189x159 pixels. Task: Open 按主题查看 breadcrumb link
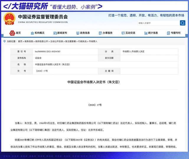click(x=71, y=41)
